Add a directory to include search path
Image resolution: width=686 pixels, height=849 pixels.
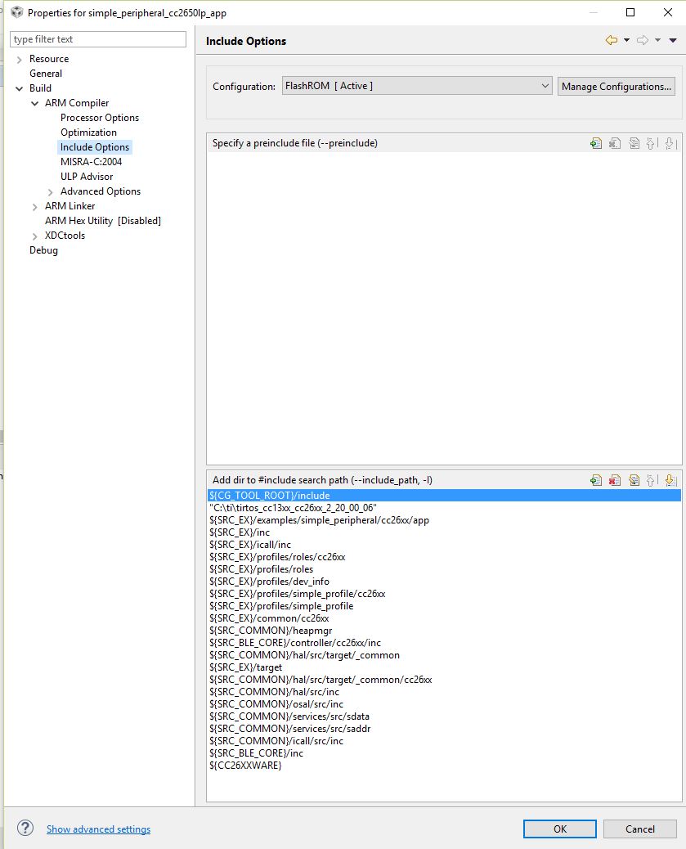595,480
